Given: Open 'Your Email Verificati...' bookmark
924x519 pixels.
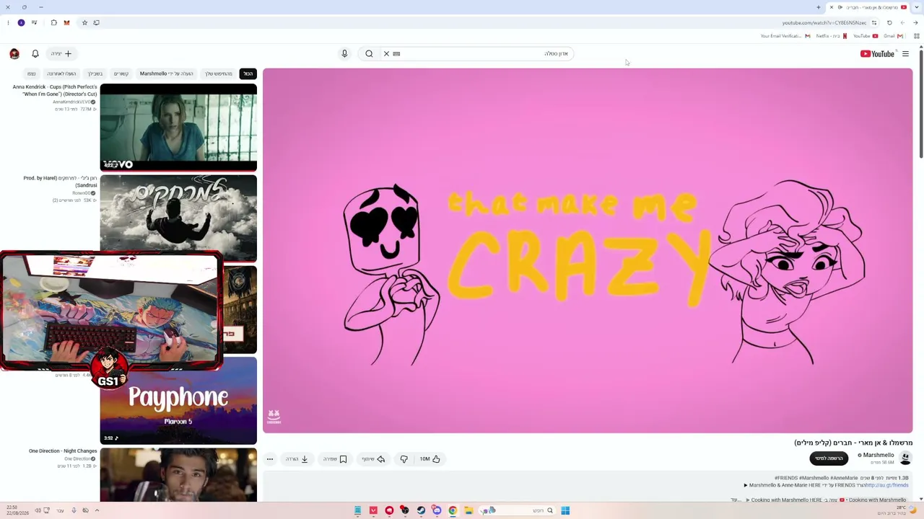Looking at the screenshot, I should pyautogui.click(x=785, y=36).
